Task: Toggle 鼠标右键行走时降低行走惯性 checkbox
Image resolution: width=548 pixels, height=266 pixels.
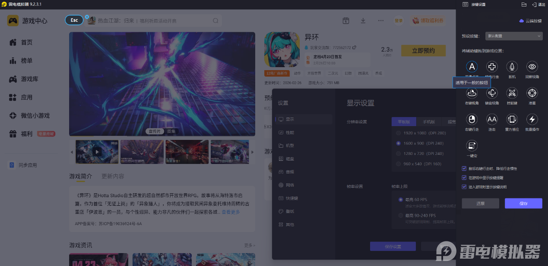Action: (x=464, y=169)
